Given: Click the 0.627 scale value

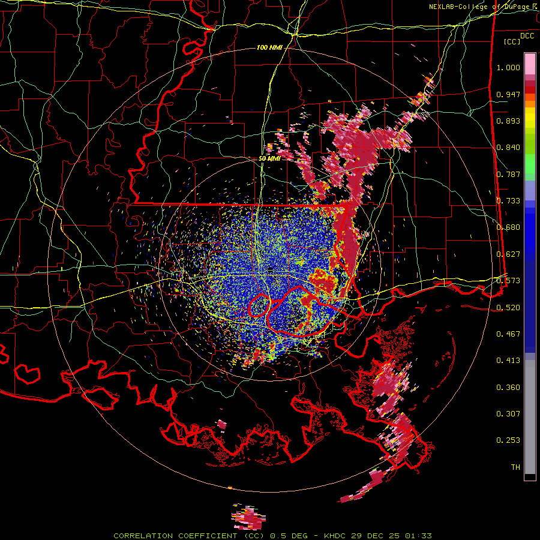Looking at the screenshot, I should point(508,254).
